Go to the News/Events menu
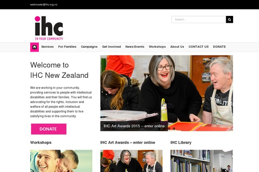The image size is (259, 172). pos(135,47)
